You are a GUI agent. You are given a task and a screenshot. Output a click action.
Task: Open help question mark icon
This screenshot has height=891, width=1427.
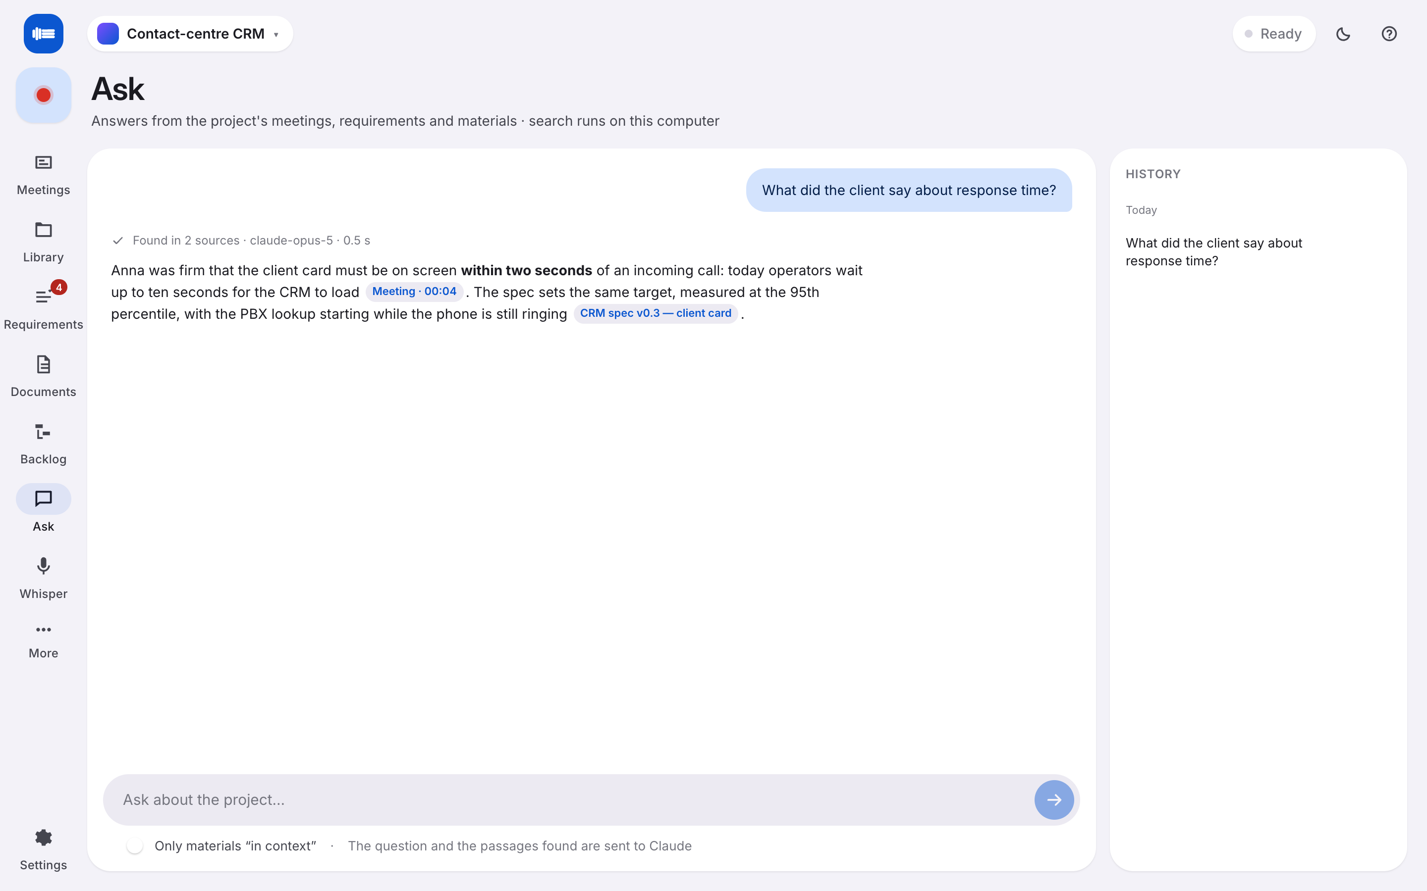(x=1389, y=34)
